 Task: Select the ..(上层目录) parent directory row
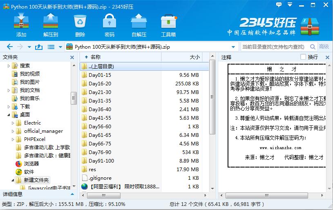tap(144, 66)
